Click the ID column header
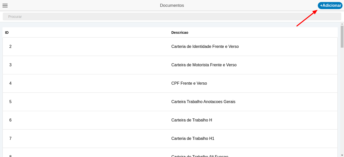This screenshot has height=157, width=344. click(7, 33)
